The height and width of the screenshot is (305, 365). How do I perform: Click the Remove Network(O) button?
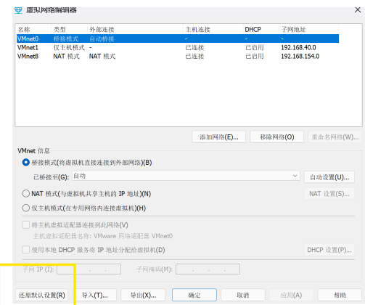[x=277, y=137]
